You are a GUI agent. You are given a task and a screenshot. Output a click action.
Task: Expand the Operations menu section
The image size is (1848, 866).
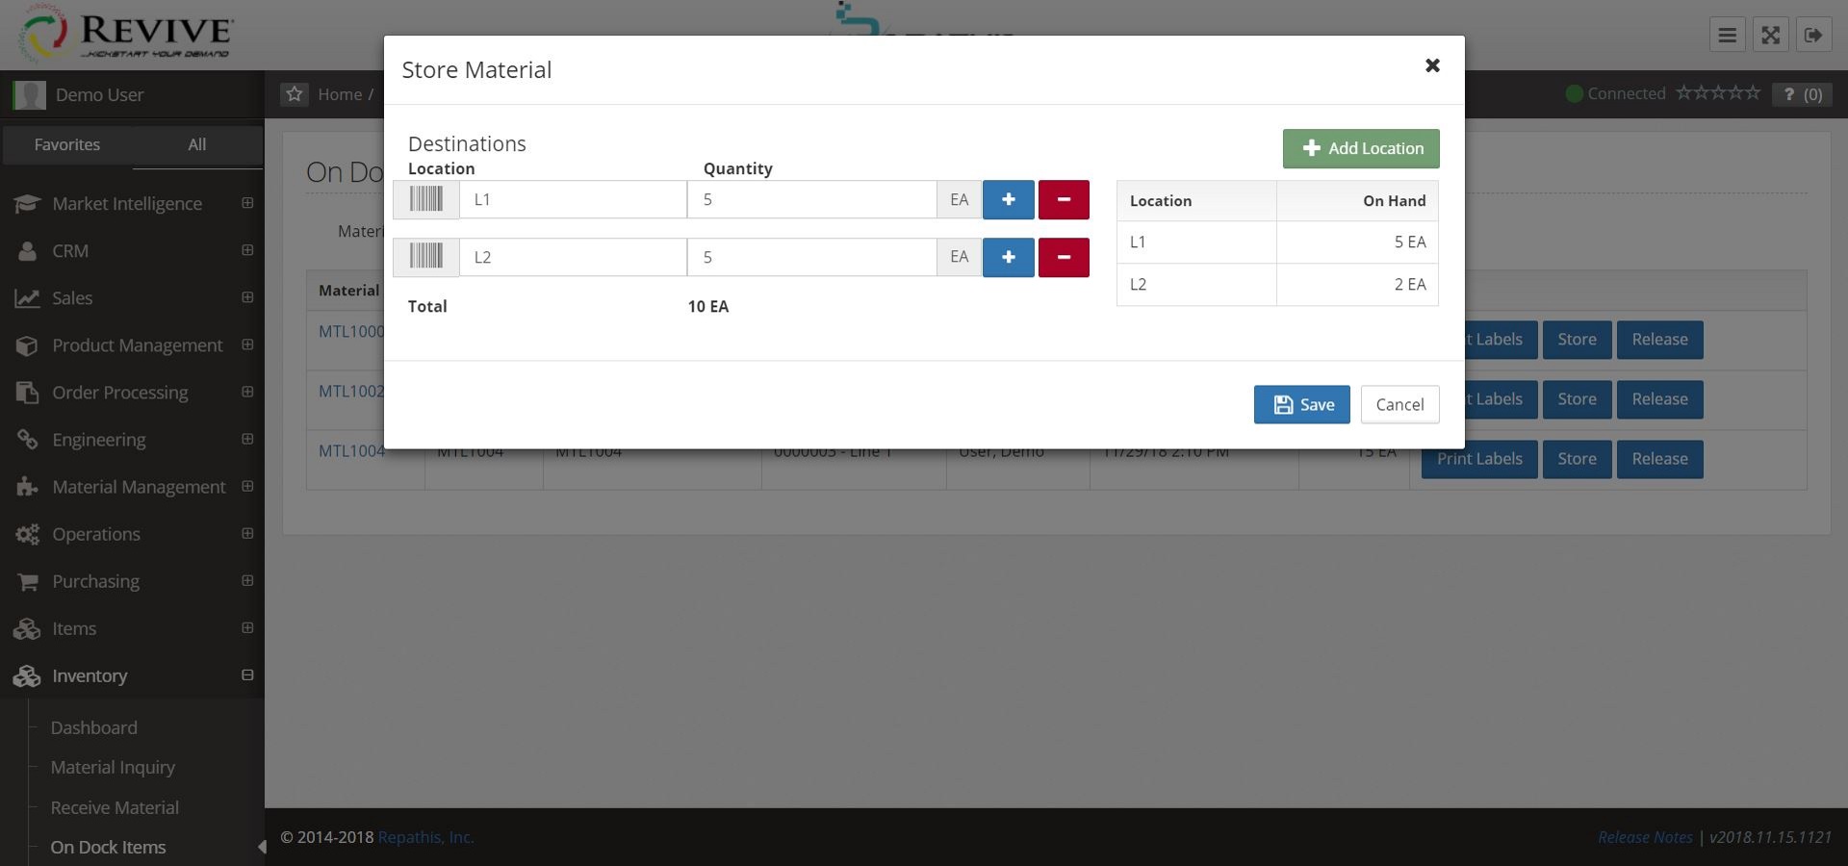tap(247, 532)
